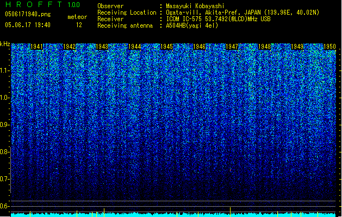Viewport: 342px width, 217px height.
Task: Click the 'Receiving Location' label
Action: coord(127,12)
